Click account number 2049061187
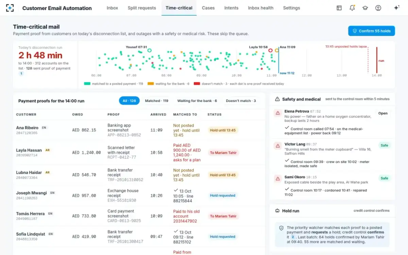 27,219
